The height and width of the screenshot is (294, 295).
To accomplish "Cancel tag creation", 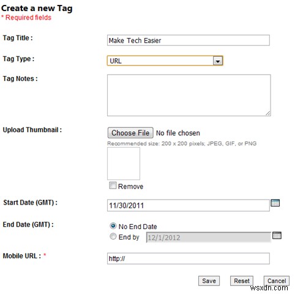I will (x=277, y=281).
